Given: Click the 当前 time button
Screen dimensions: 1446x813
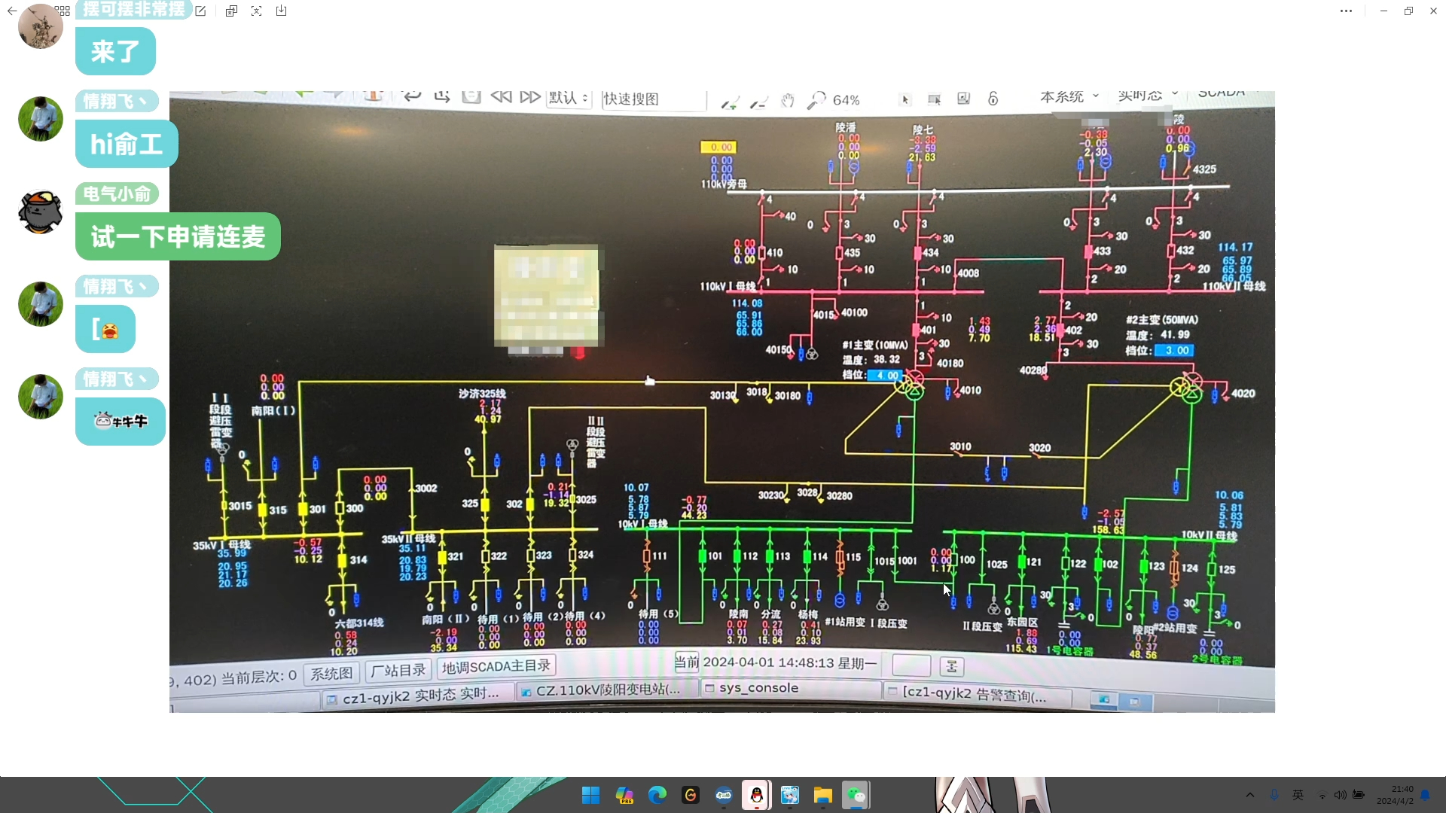Looking at the screenshot, I should click(x=686, y=662).
